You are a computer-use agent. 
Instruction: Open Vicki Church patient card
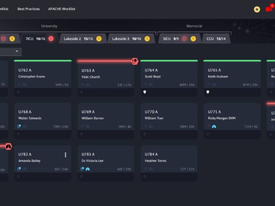click(x=106, y=79)
